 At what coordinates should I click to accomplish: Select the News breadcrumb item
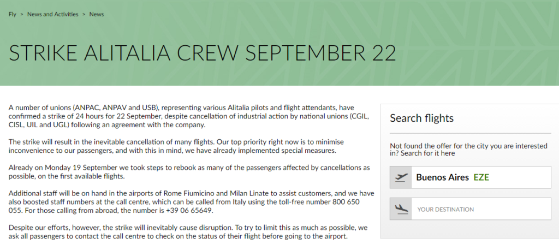click(97, 14)
